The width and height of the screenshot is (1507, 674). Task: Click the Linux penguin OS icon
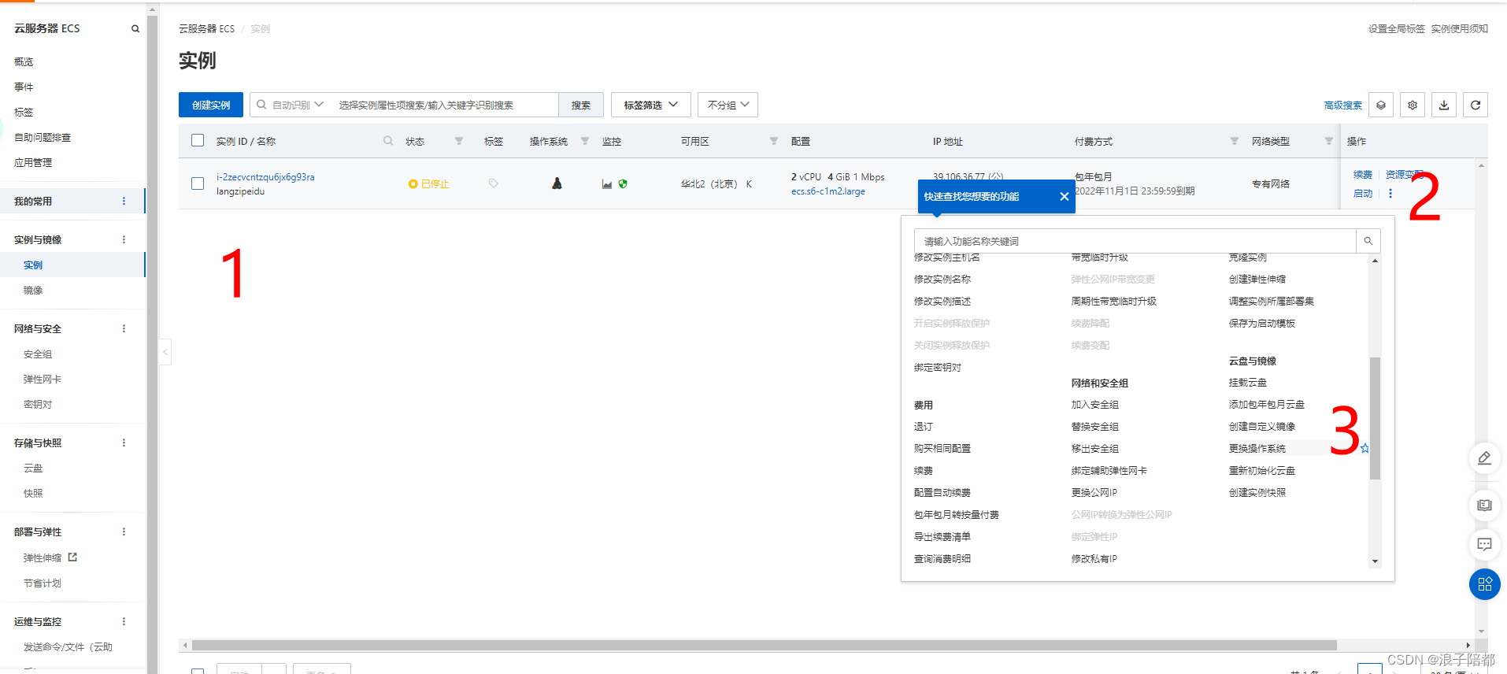pyautogui.click(x=557, y=183)
